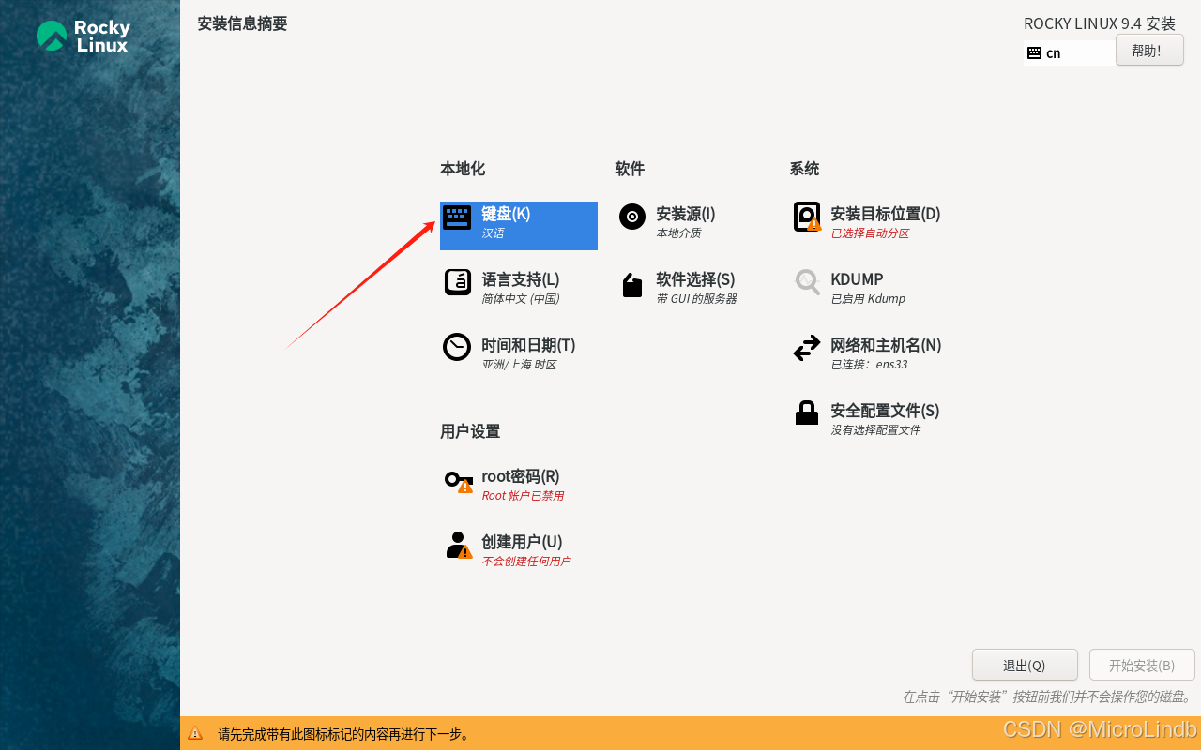Open 软件选择(S) settings
The image size is (1201, 750).
[x=695, y=279]
